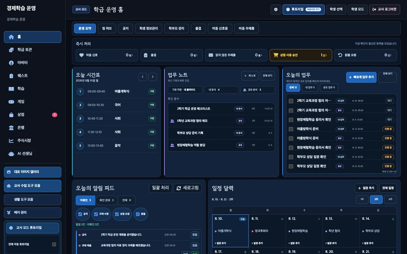This screenshot has height=254, width=407.
Task: Select 8. 12. calendar cell
Action: (304, 231)
